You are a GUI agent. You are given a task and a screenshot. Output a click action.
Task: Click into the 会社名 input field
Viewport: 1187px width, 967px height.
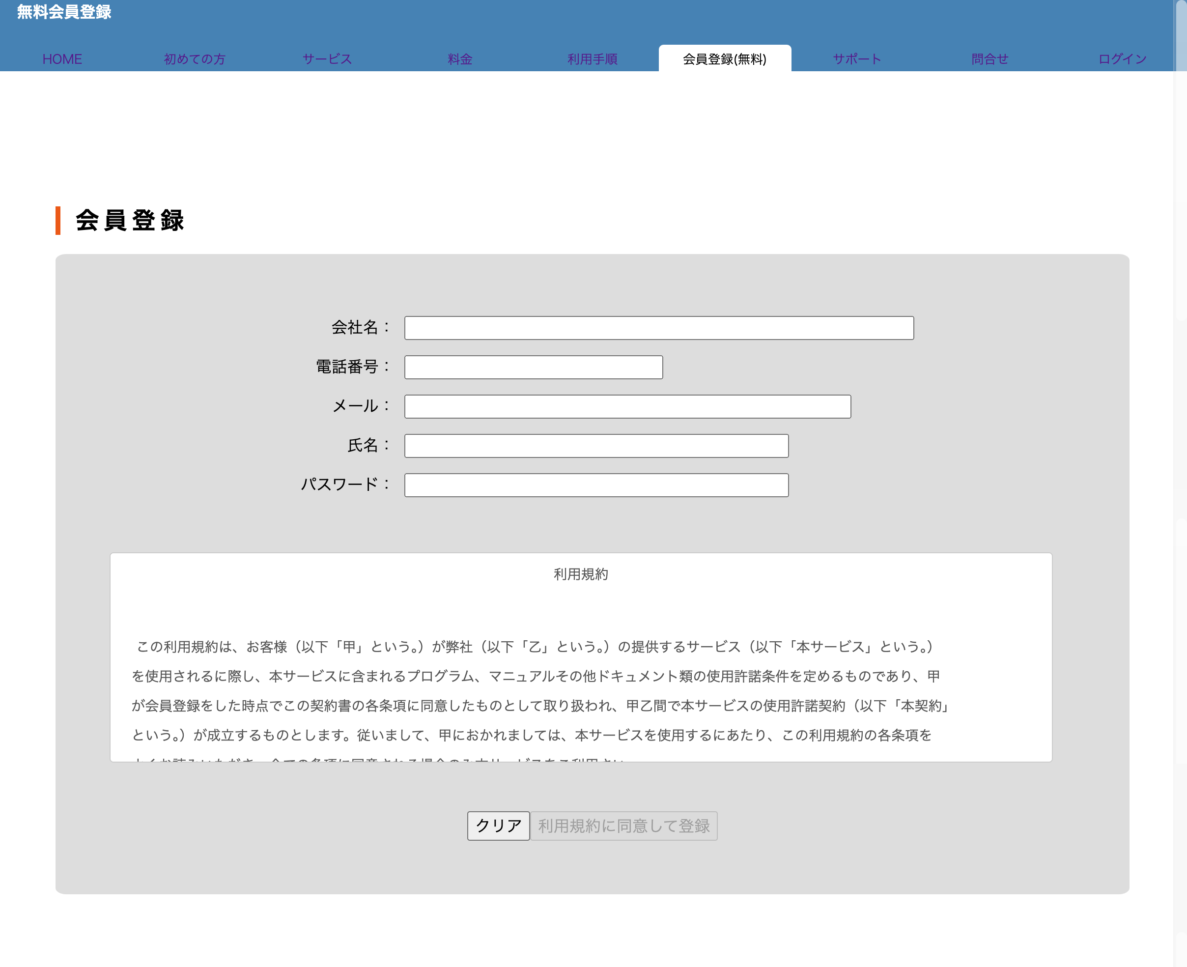pyautogui.click(x=658, y=328)
